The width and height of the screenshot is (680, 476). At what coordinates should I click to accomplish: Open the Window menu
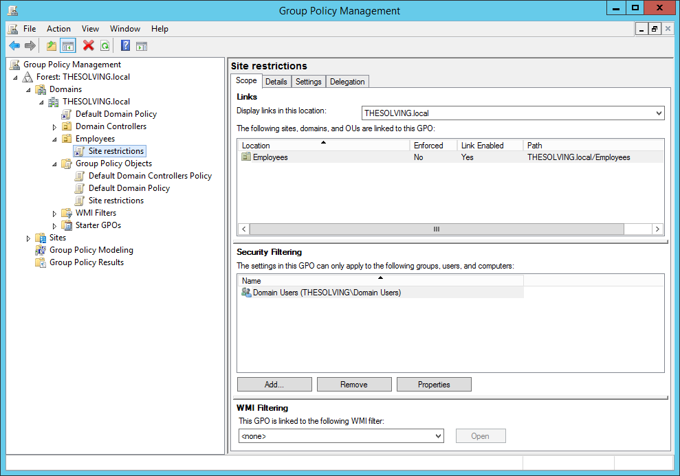[x=125, y=29]
